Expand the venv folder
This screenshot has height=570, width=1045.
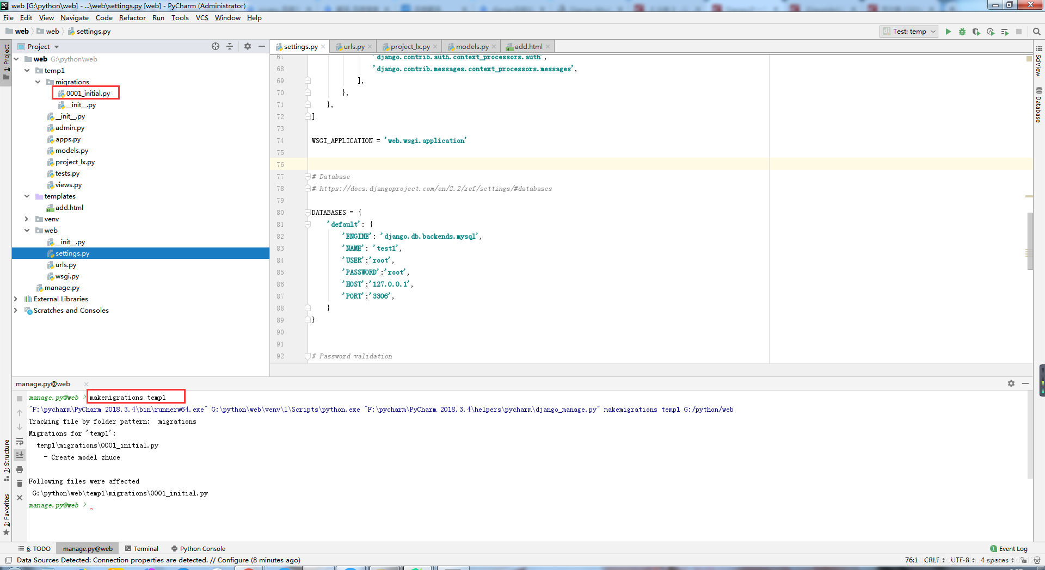tap(27, 219)
